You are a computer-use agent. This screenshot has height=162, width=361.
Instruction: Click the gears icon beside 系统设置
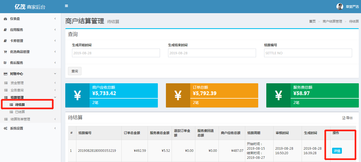[x=5, y=128]
